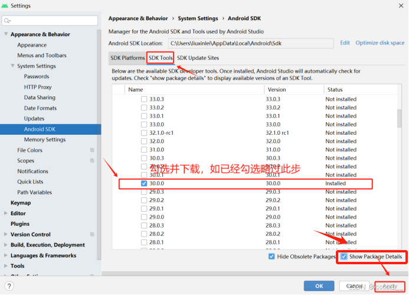Switch to the SDK Tools tab
The height and width of the screenshot is (295, 409).
(161, 58)
